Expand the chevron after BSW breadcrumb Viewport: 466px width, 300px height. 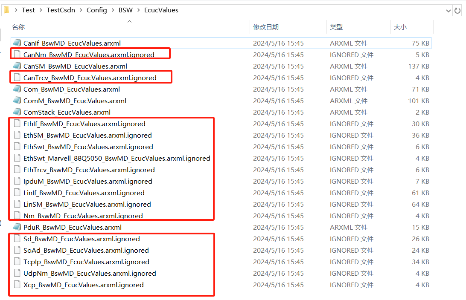[x=139, y=10]
